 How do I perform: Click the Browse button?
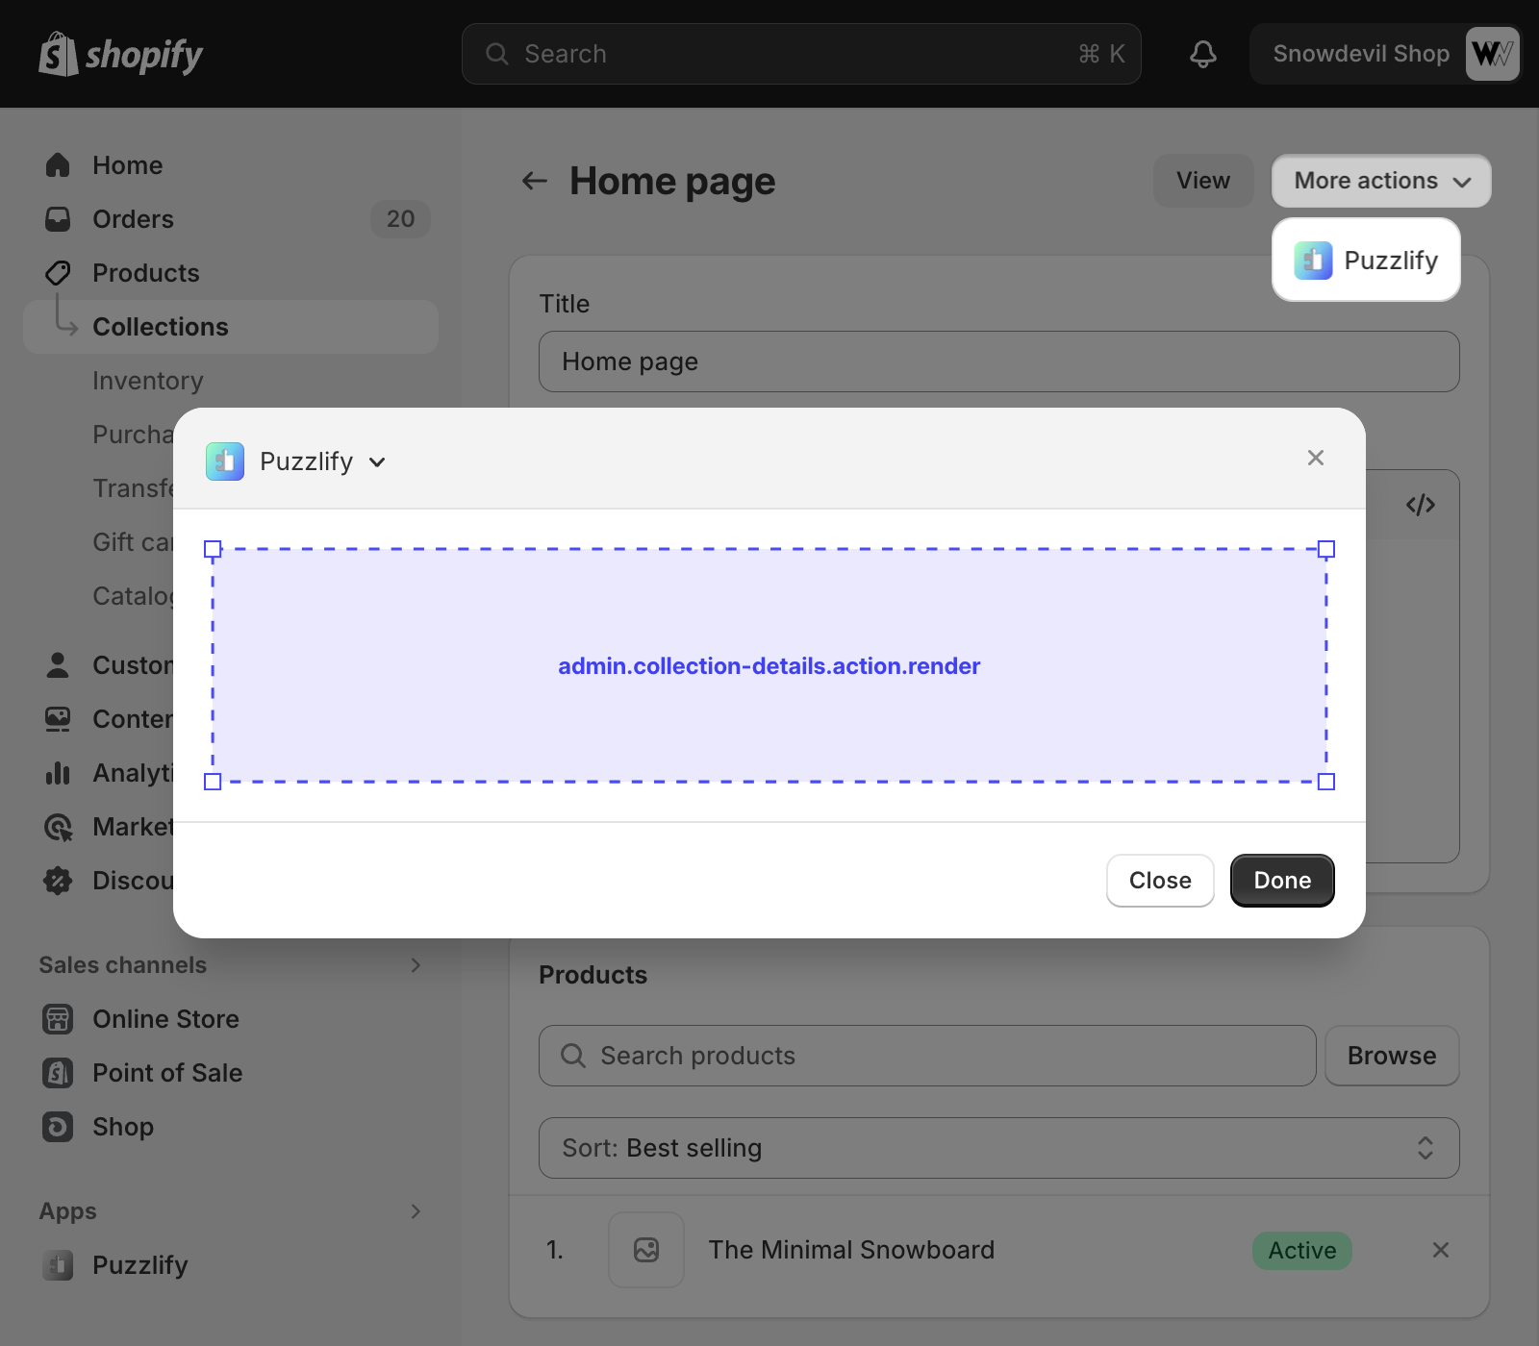(x=1391, y=1056)
